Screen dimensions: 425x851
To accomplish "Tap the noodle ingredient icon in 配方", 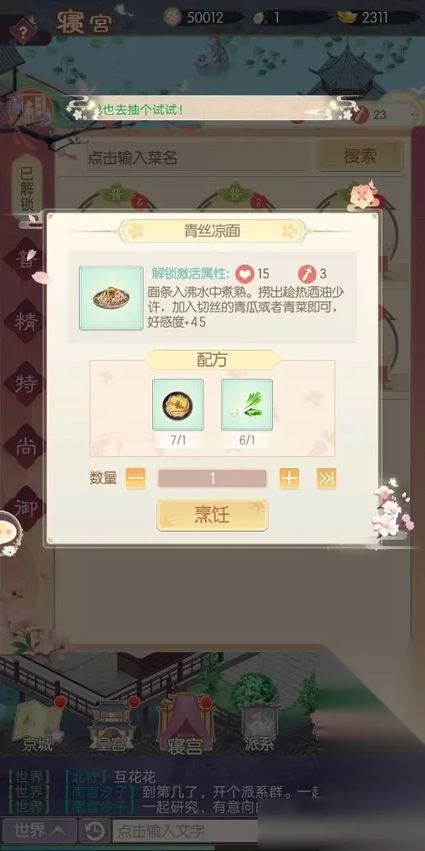I will tap(178, 405).
